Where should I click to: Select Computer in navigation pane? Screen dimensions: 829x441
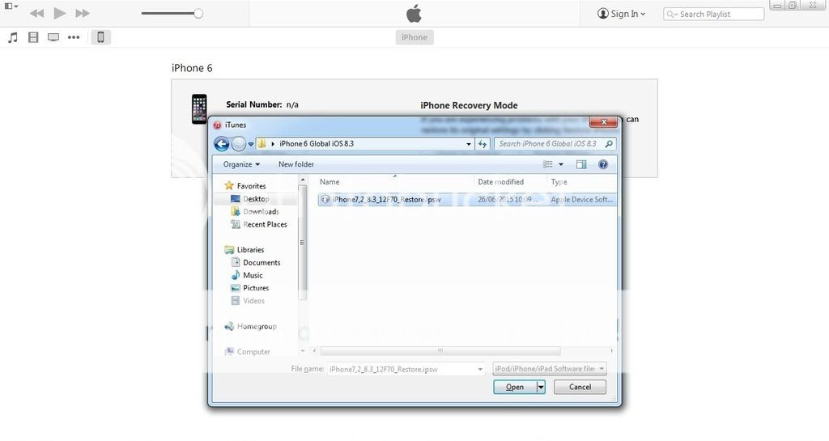point(247,352)
